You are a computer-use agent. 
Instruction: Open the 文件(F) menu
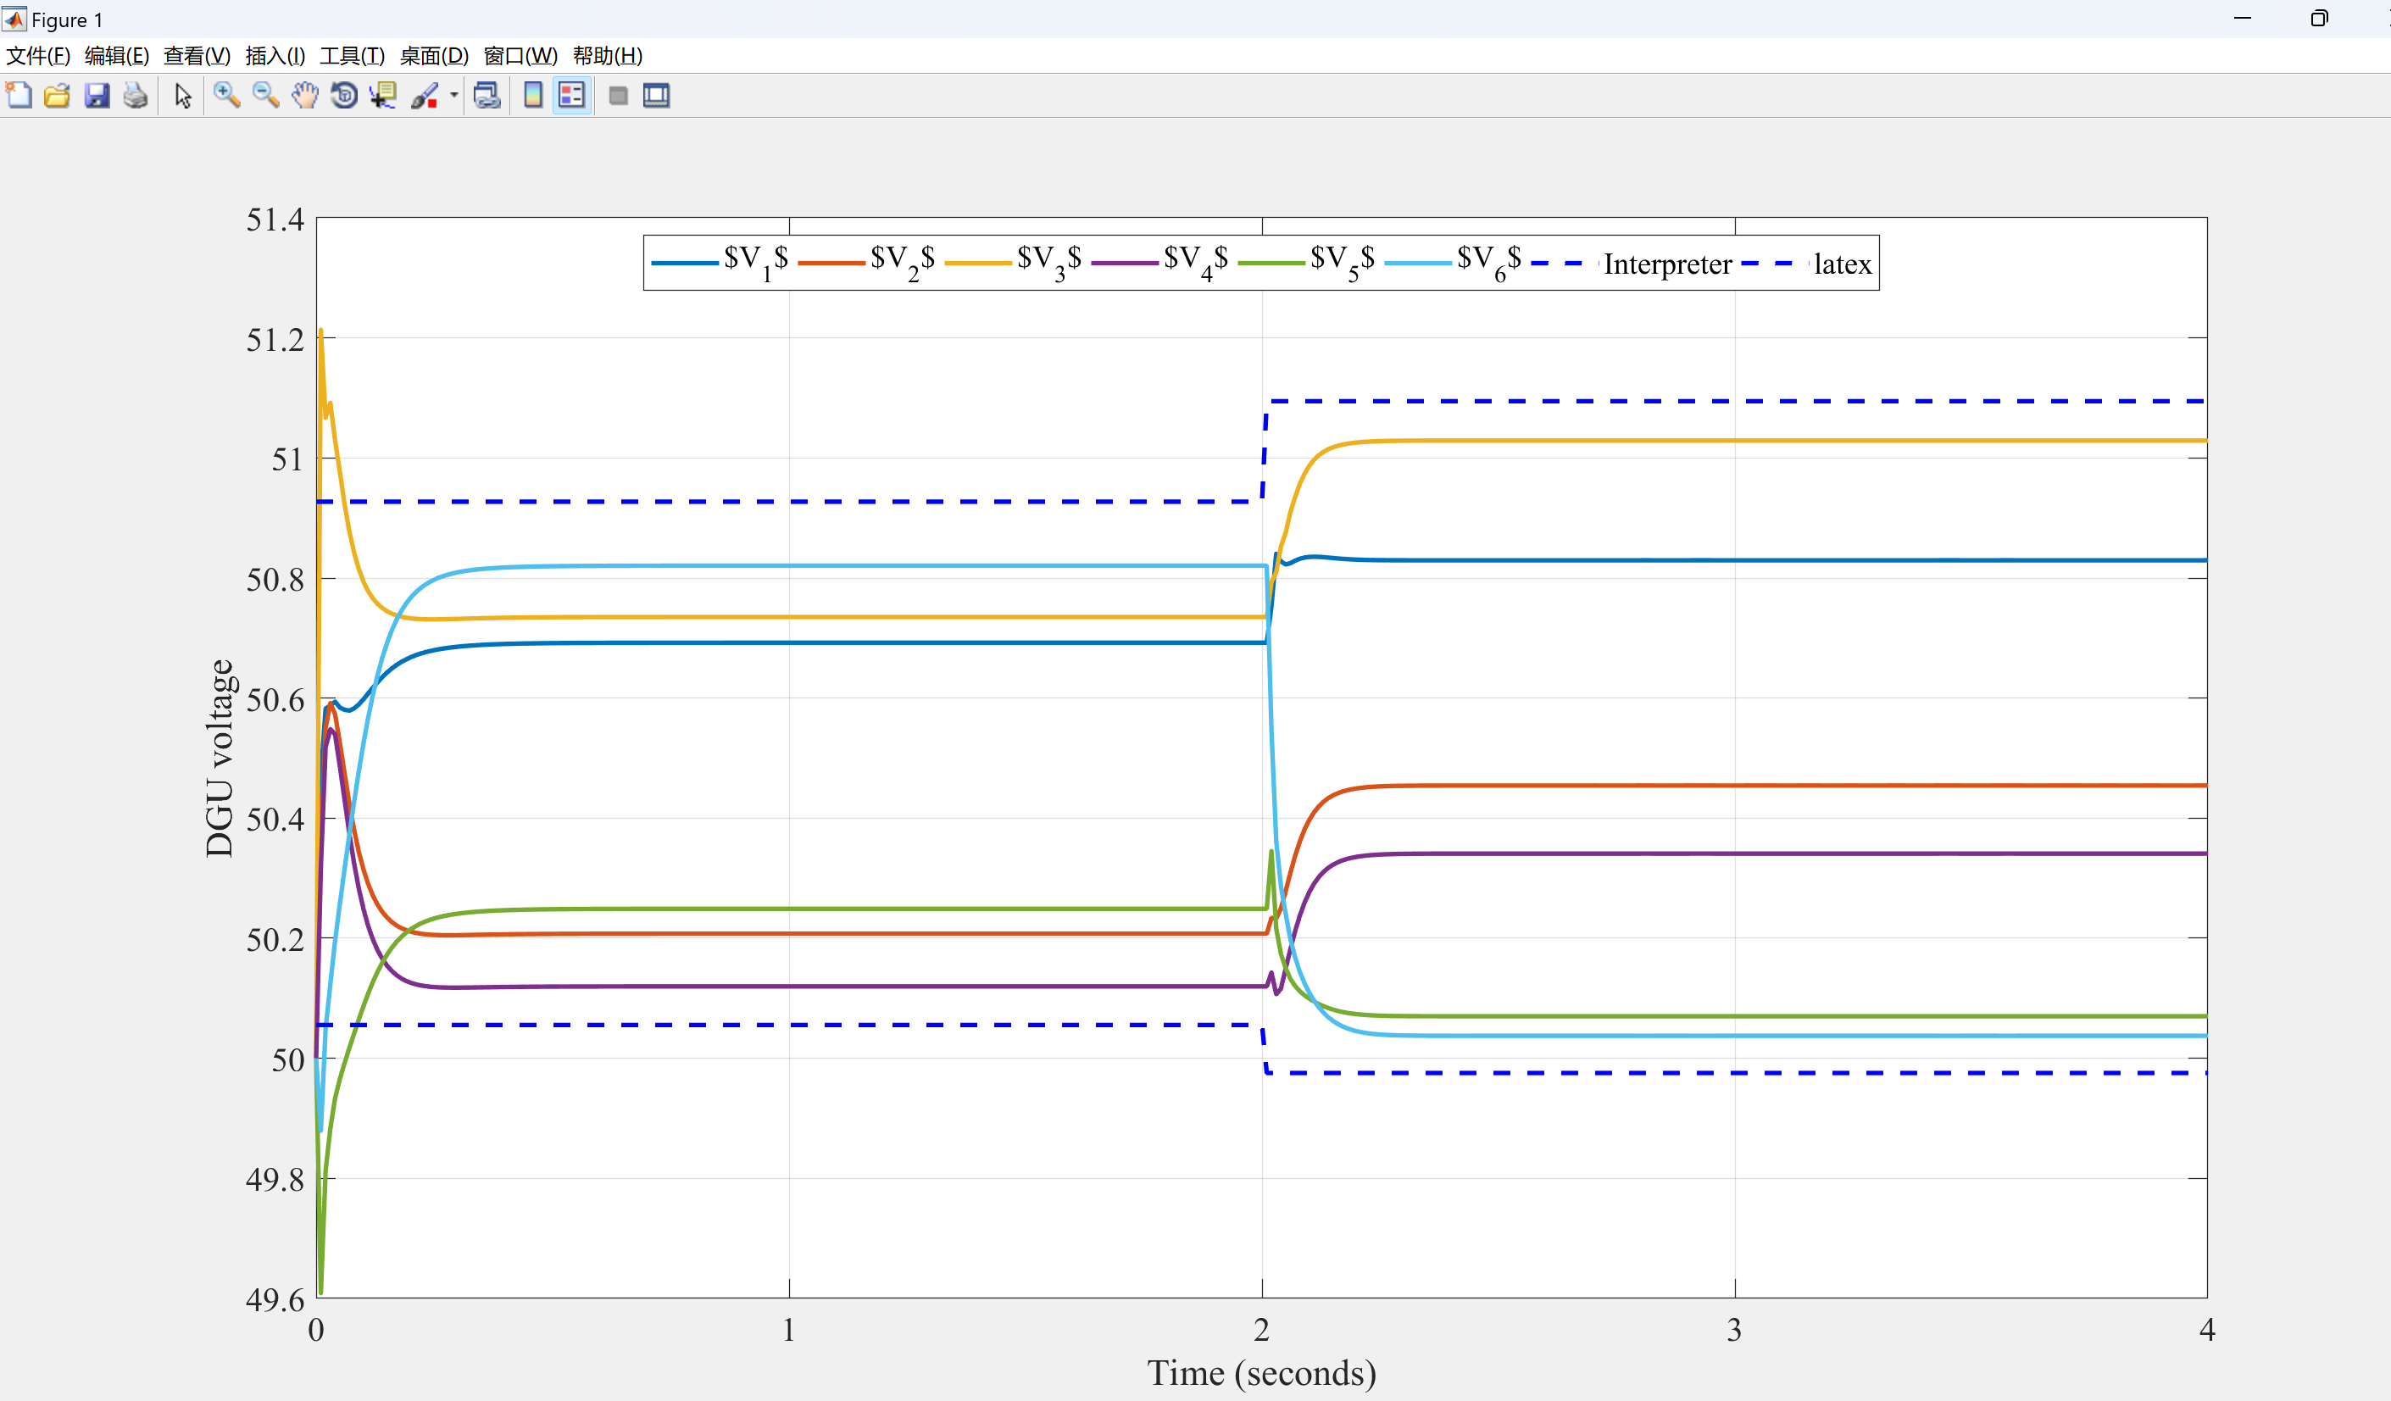38,56
